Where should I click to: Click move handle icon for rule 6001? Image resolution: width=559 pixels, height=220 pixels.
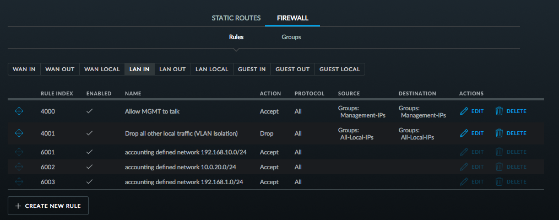pos(19,152)
